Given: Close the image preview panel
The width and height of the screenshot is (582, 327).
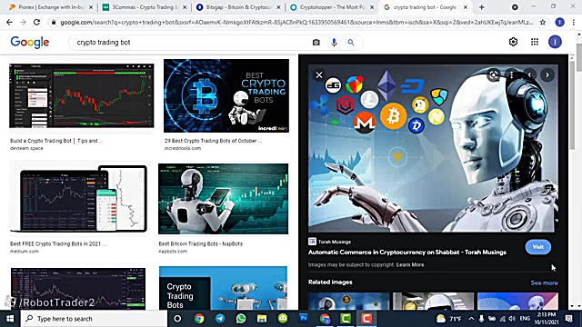Looking at the screenshot, I should 319,75.
